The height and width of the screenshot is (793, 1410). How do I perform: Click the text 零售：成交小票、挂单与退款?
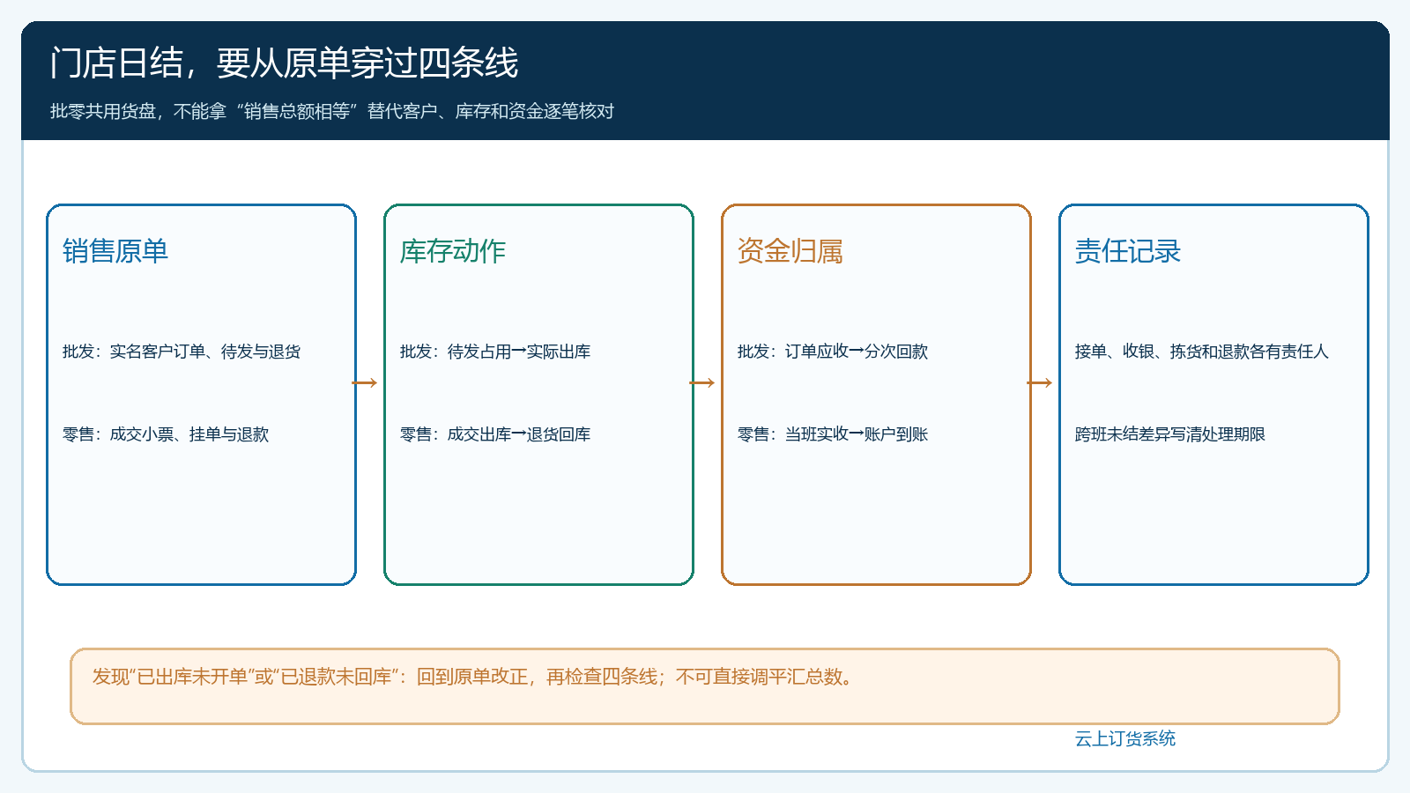coord(166,434)
